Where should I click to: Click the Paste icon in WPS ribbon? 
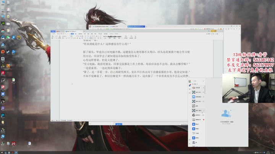click(52, 36)
